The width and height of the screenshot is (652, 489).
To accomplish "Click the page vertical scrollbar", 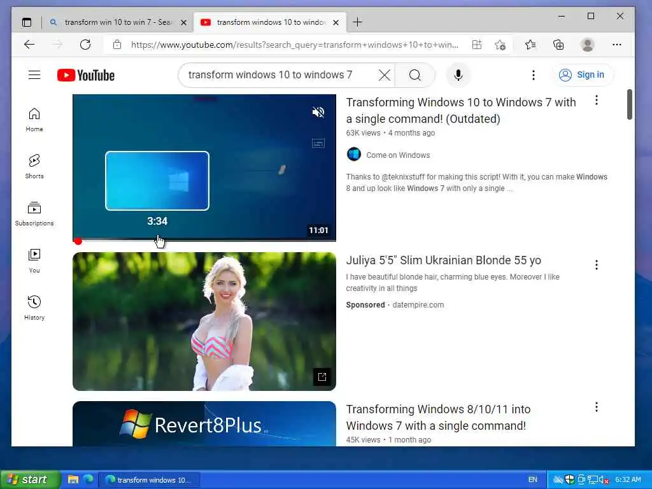I will click(x=630, y=105).
